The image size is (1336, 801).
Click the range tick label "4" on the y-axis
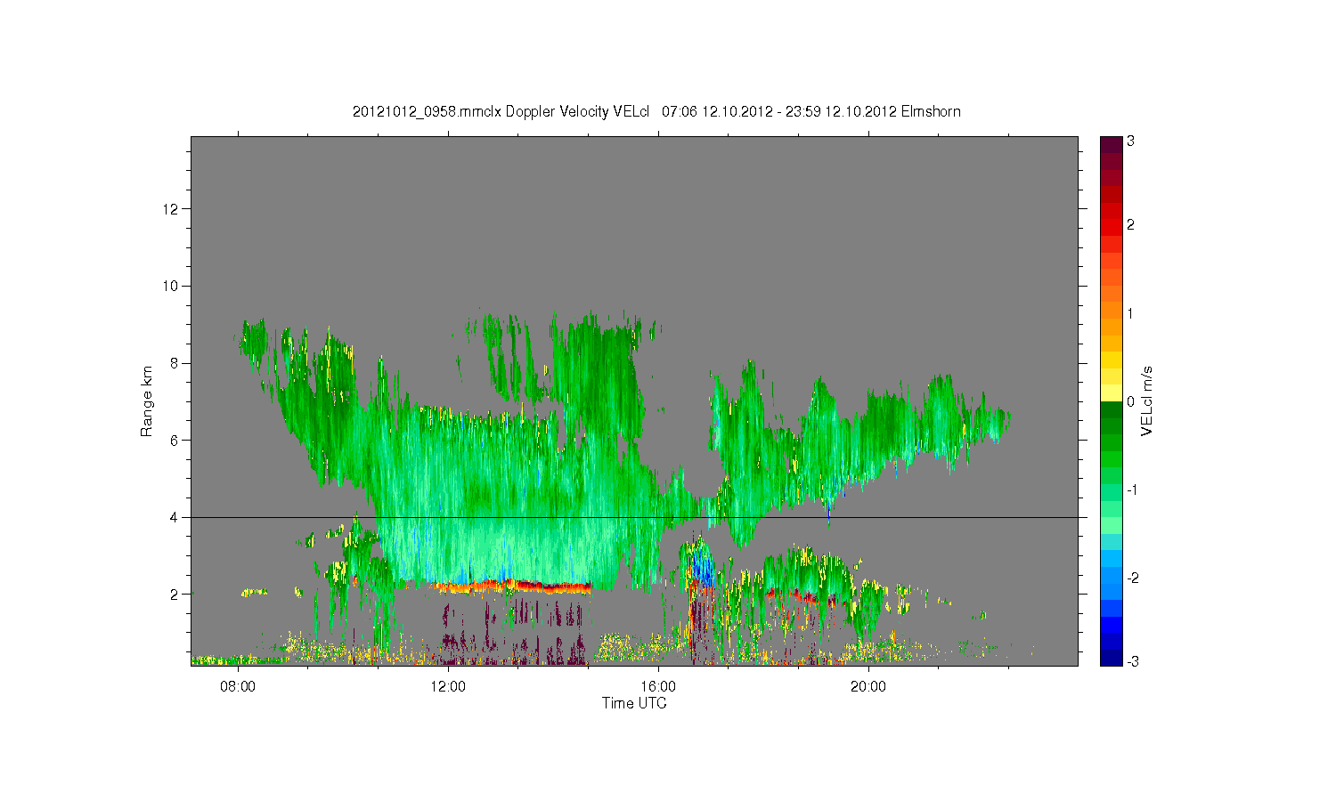175,517
